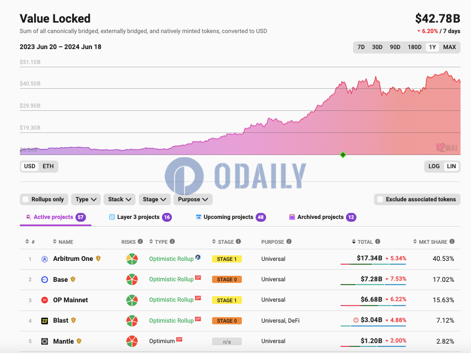The width and height of the screenshot is (471, 353).
Task: Set chart scale to LIN
Action: [x=451, y=166]
